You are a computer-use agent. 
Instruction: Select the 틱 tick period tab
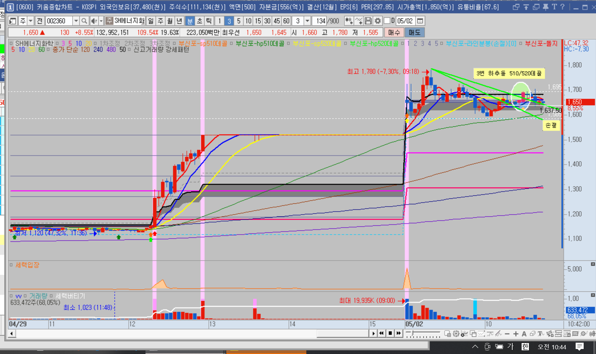209,21
